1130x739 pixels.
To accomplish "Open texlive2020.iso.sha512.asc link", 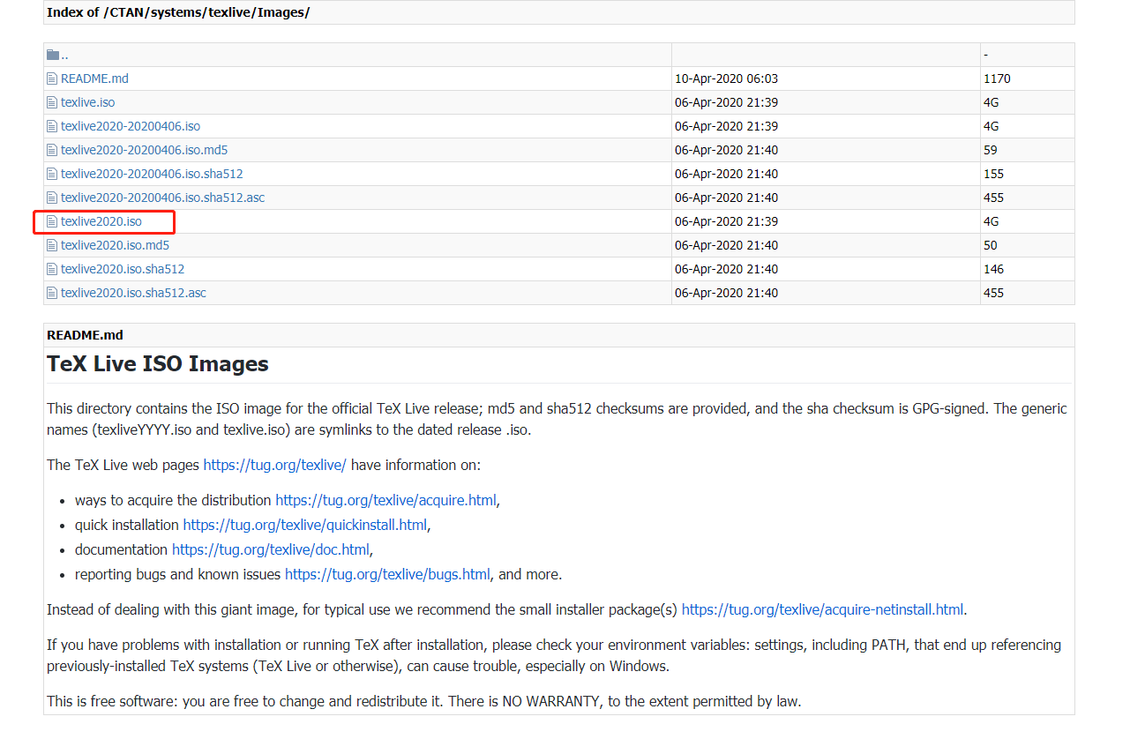I will (x=133, y=293).
